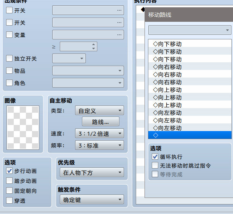Uncheck the 步行动画 option
This screenshot has width=233, height=214.
(9, 171)
